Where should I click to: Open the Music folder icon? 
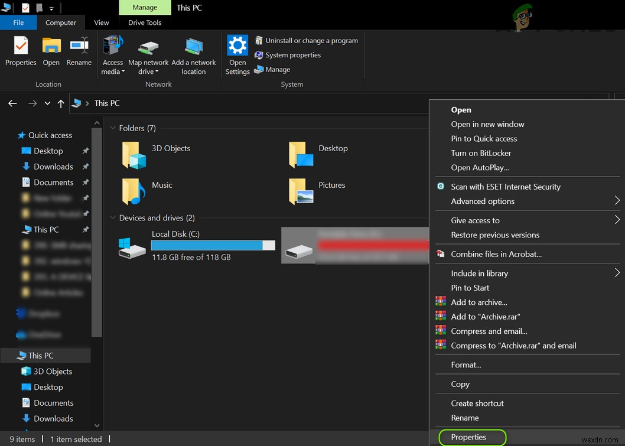(x=134, y=191)
